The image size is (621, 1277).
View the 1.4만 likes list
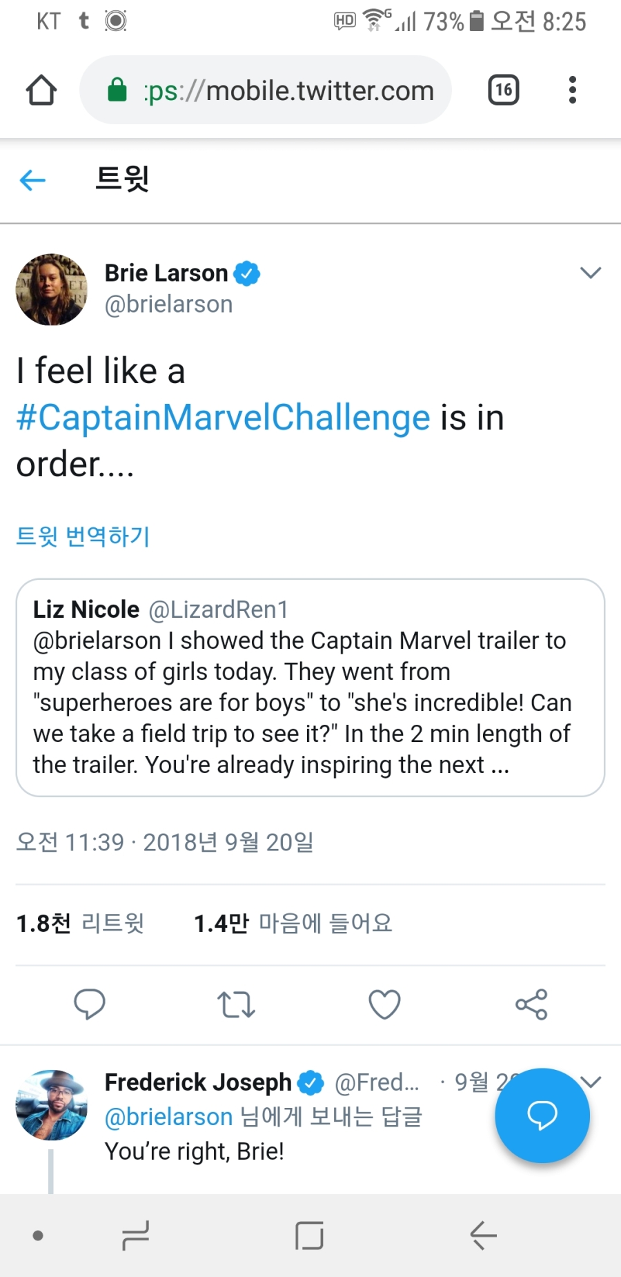point(293,923)
